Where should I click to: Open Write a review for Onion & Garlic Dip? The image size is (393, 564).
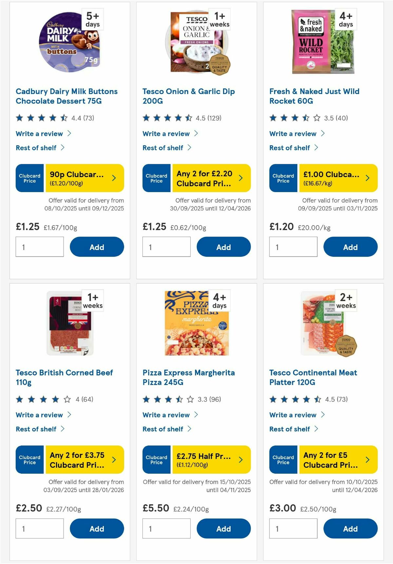click(x=165, y=133)
